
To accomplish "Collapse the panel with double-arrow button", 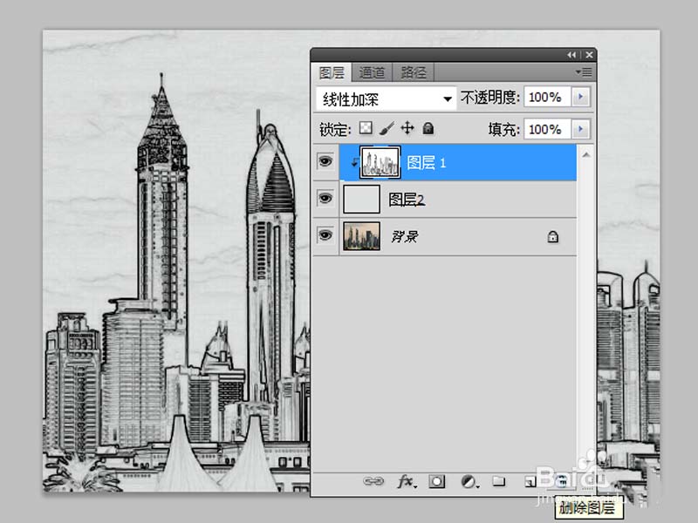I will click(571, 54).
